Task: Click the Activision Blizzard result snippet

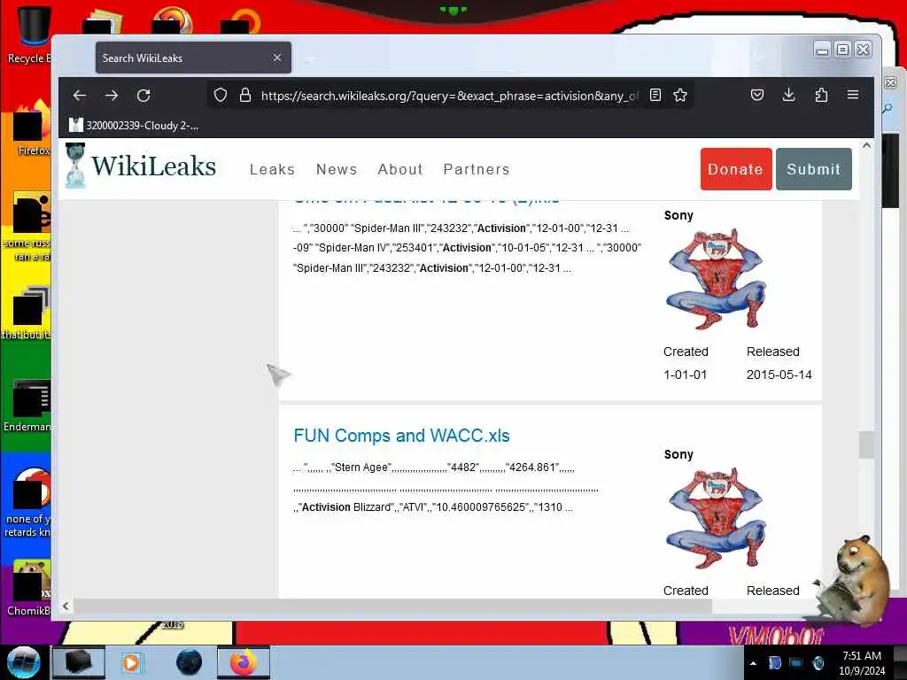Action: 433,507
